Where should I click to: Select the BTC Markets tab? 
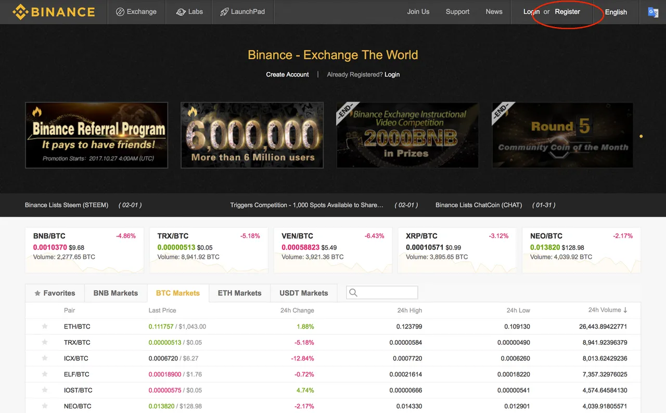click(x=178, y=293)
